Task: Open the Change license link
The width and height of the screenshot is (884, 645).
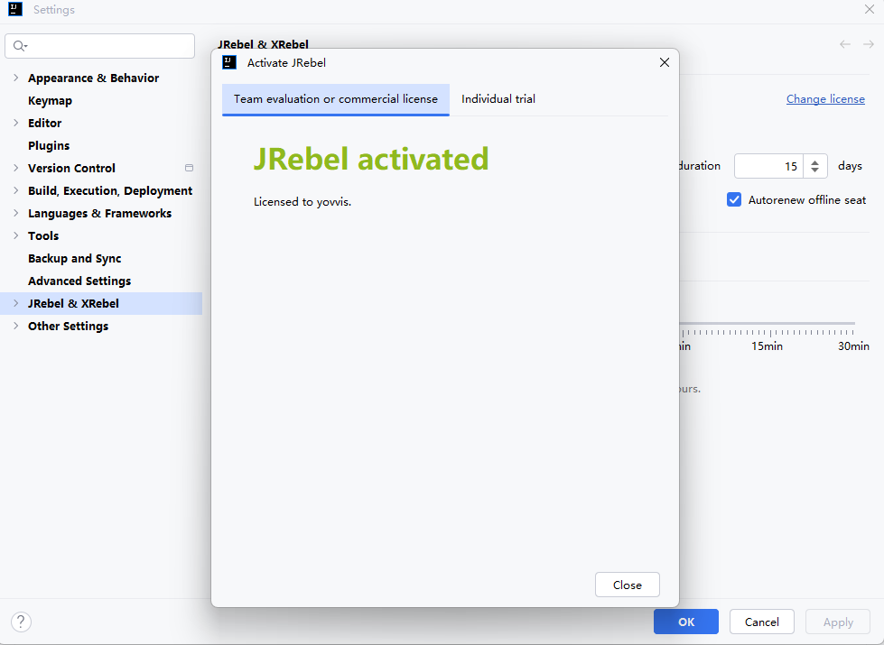Action: click(825, 99)
